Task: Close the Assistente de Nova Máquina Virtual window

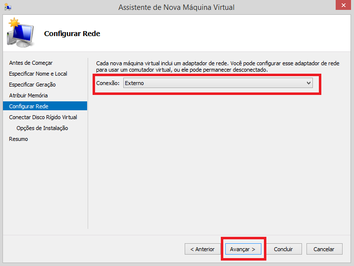Action: pyautogui.click(x=343, y=5)
